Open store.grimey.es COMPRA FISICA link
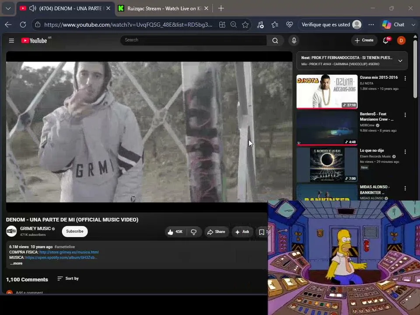The height and width of the screenshot is (315, 420). [x=69, y=252]
